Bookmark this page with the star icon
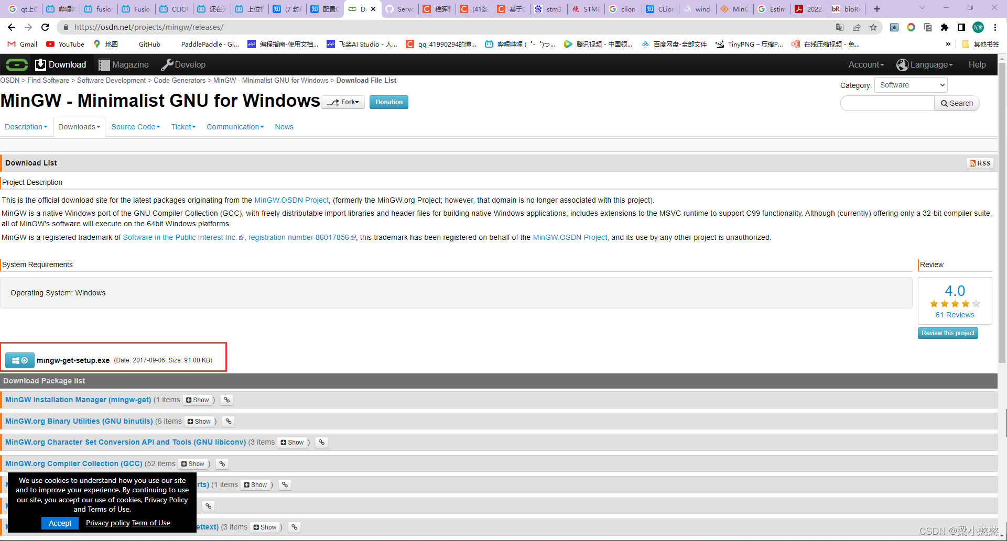This screenshot has height=541, width=1007. (873, 27)
